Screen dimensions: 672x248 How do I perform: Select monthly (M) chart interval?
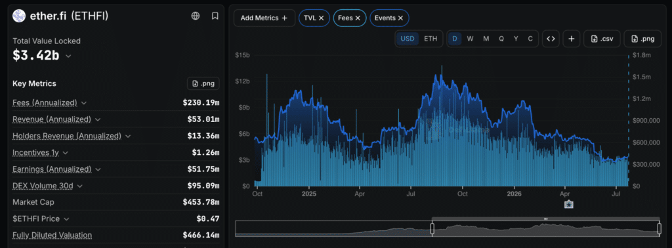pos(486,39)
